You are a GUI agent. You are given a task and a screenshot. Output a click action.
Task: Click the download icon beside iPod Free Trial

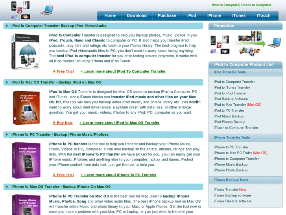(54, 71)
